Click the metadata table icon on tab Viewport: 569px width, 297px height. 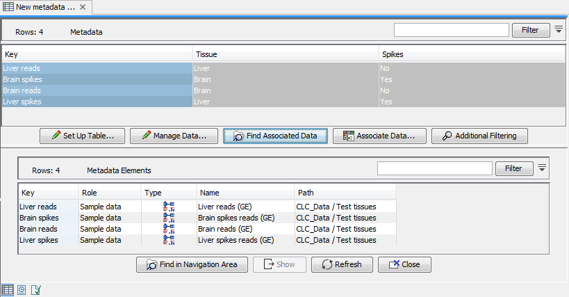pyautogui.click(x=8, y=7)
